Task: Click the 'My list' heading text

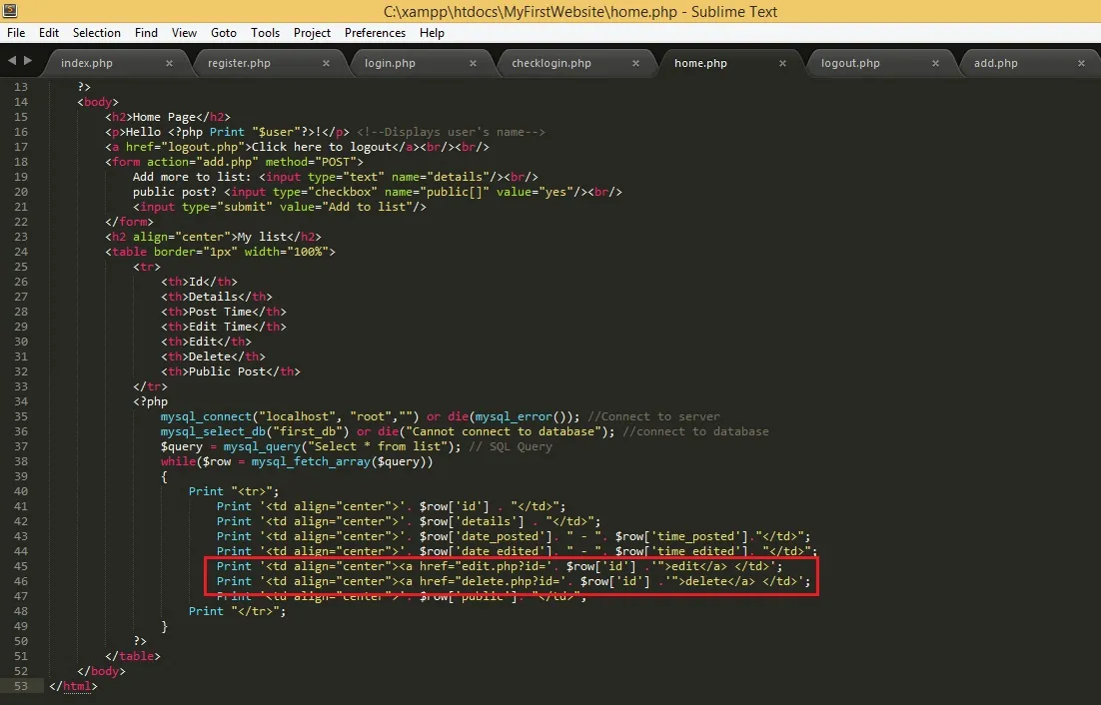Action: pos(262,237)
